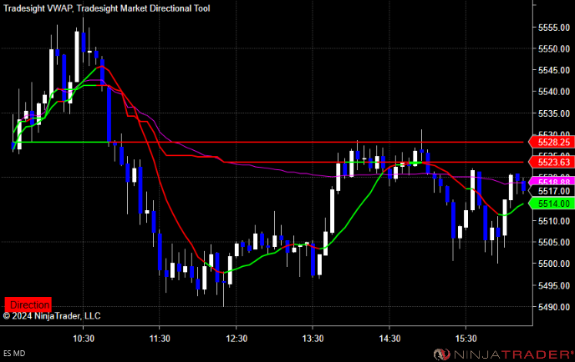The width and height of the screenshot is (575, 362).
Task: Click the 10:30 time axis label
Action: (84, 339)
